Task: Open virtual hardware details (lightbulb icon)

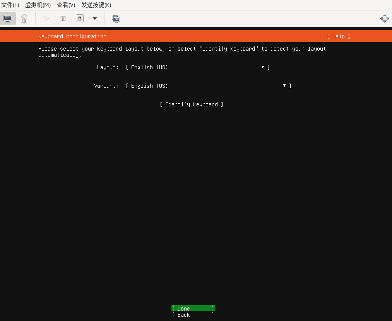Action: [24, 19]
